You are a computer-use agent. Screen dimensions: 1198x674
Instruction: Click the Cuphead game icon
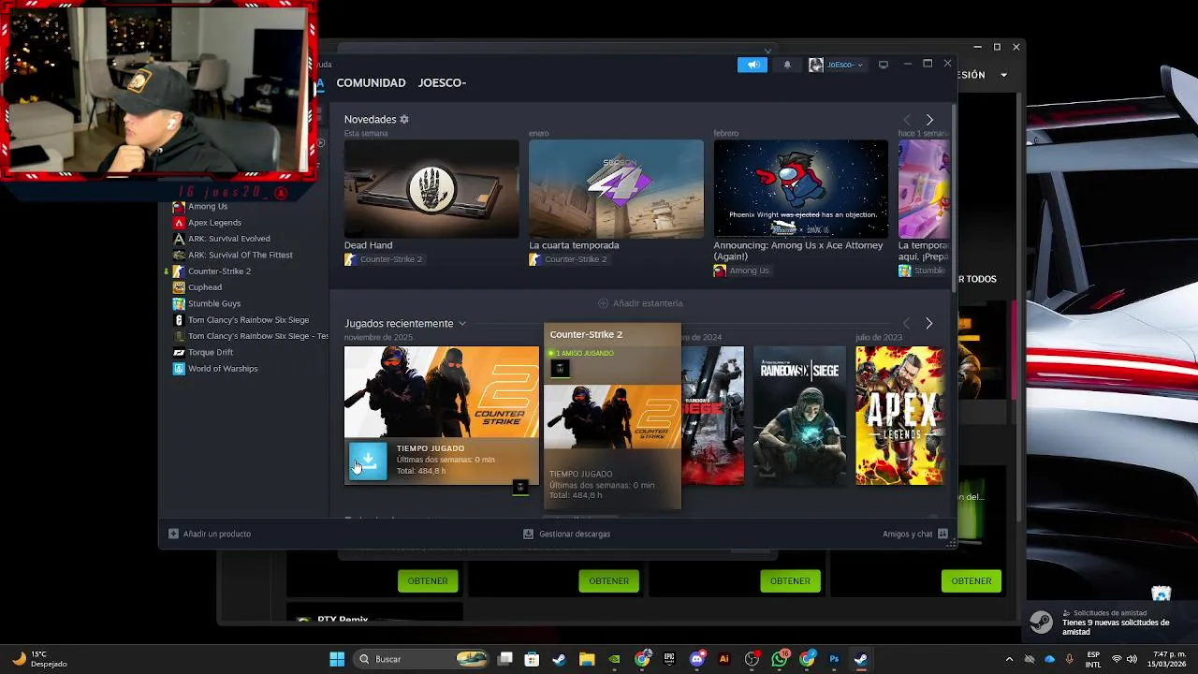179,287
